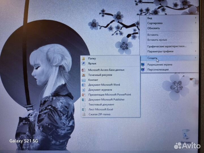Create a Документ Microsoft Word
Screen dimensions: 204x153
point(110,85)
